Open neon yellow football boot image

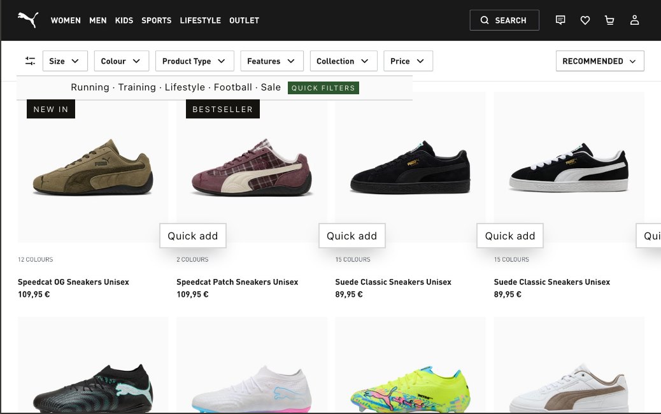410,365
